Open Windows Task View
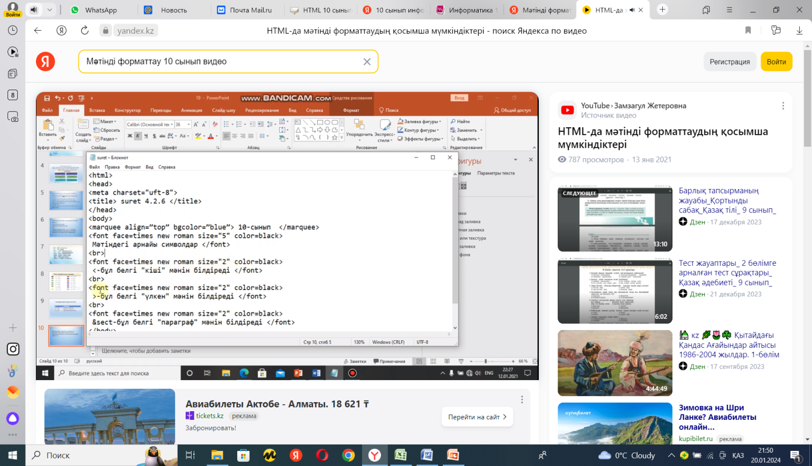Image resolution: width=812 pixels, height=466 pixels. (x=191, y=455)
